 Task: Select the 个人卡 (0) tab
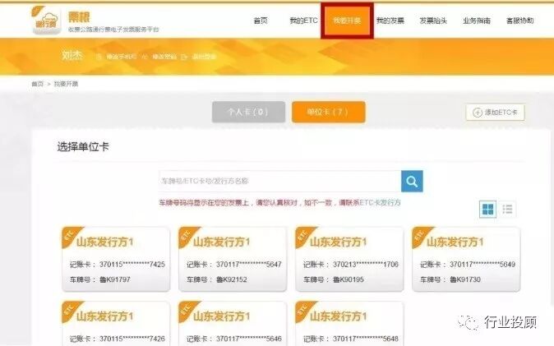pyautogui.click(x=248, y=112)
